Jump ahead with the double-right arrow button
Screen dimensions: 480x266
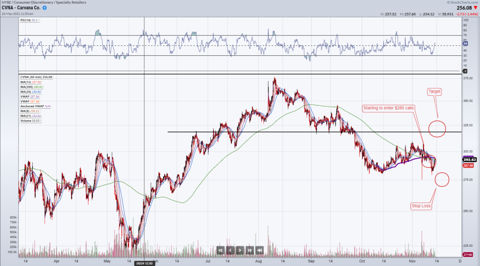point(250,251)
